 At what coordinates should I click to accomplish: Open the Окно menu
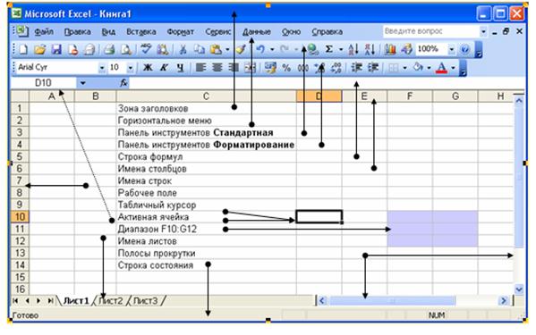pos(291,32)
